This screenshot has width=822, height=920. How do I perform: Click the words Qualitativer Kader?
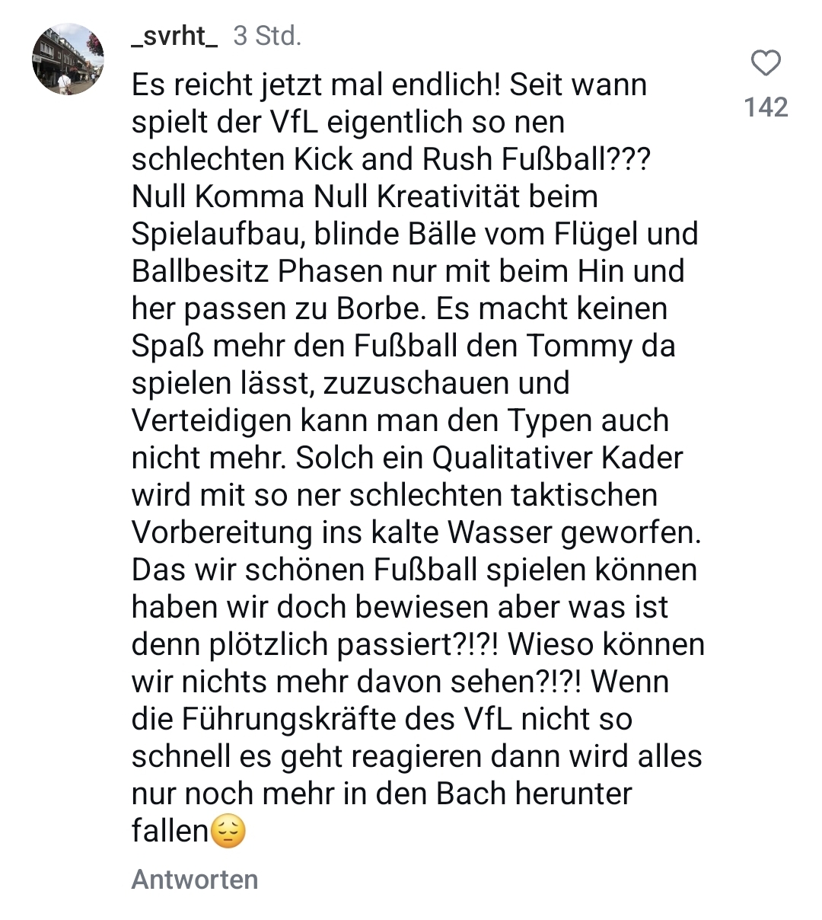click(x=557, y=458)
